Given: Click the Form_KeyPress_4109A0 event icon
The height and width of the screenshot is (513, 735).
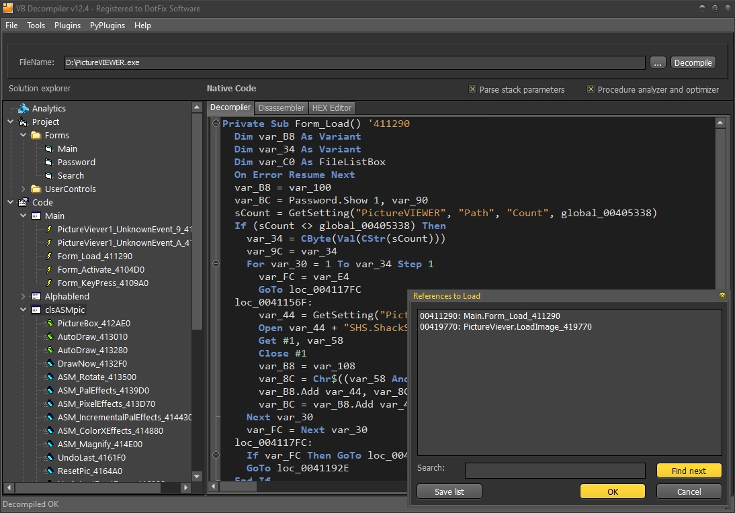Looking at the screenshot, I should 49,283.
